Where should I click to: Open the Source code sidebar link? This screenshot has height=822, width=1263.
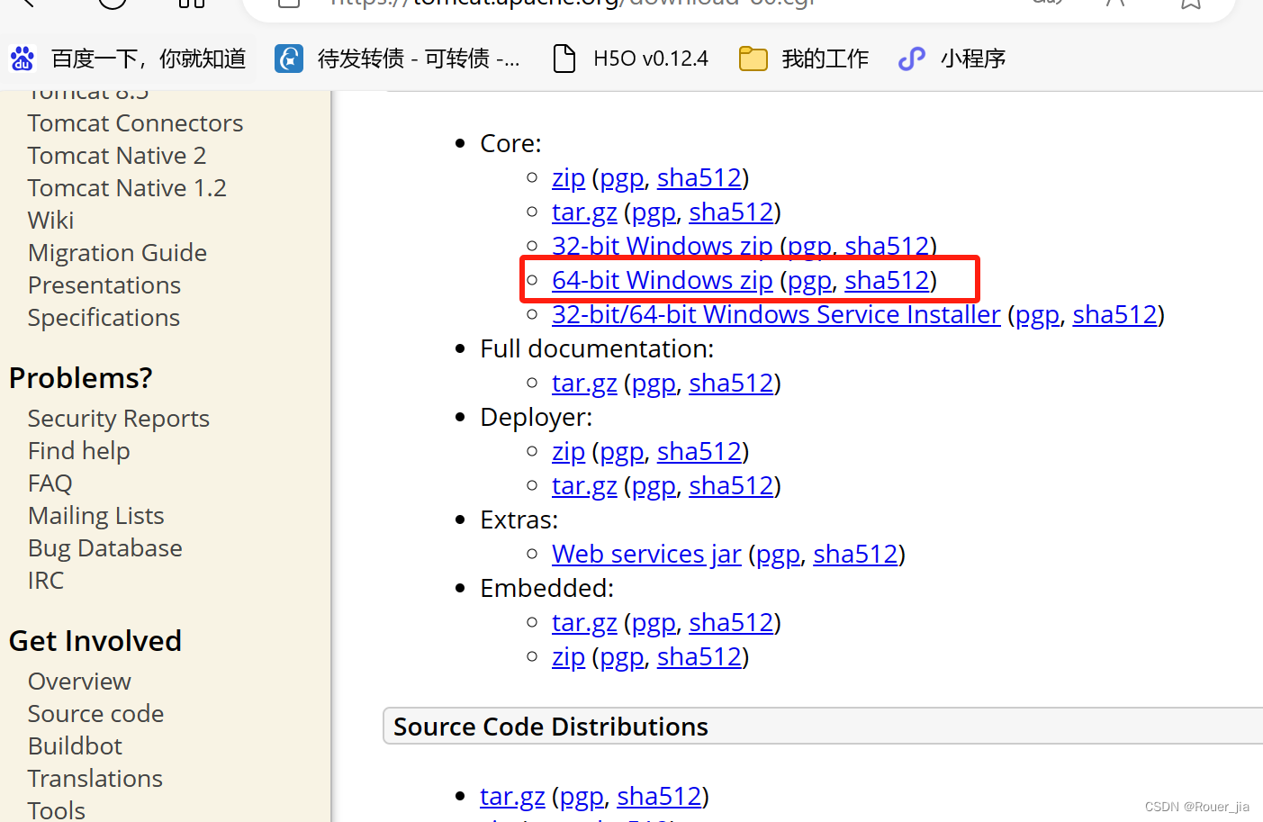[95, 714]
